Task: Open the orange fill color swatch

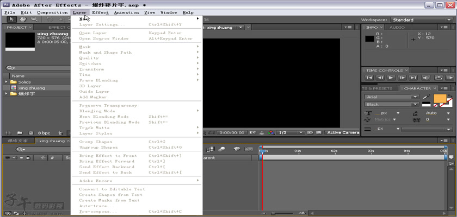Action: pyautogui.click(x=440, y=99)
